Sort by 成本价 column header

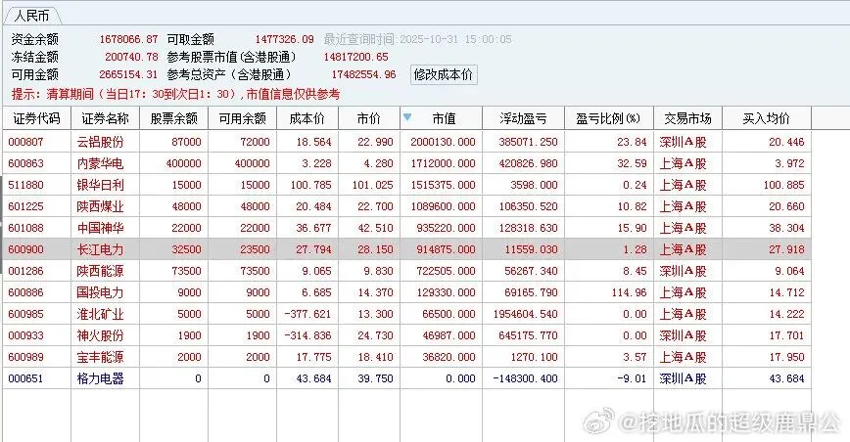click(307, 118)
